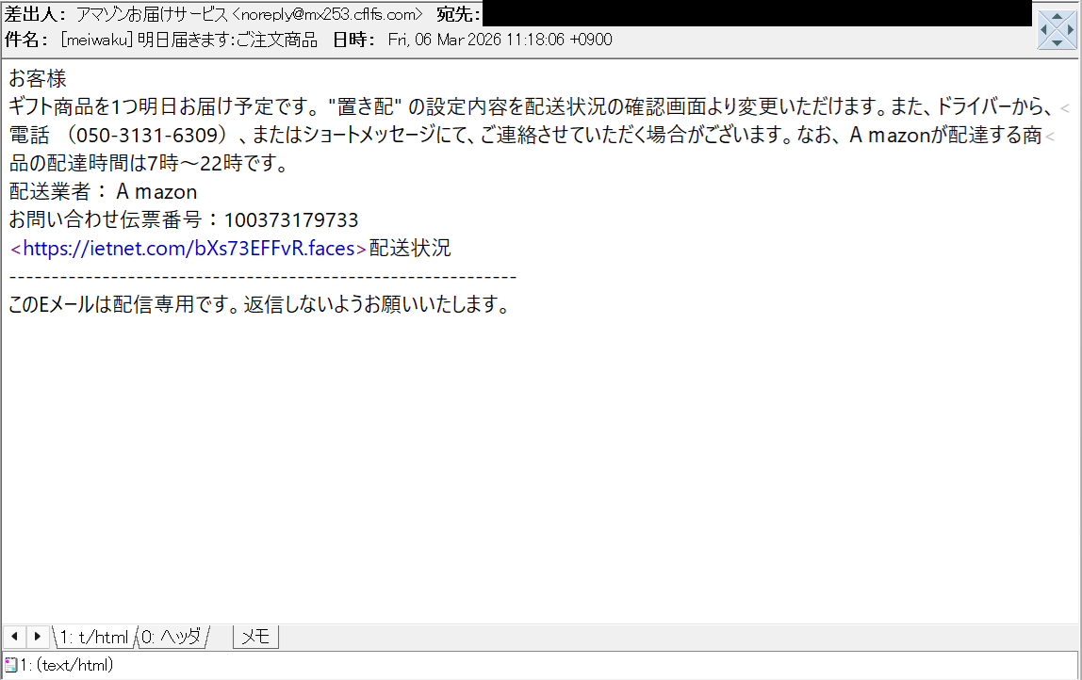Screen dimensions: 1082x680
Task: Click the left tab scroll arrow
Action: (x=14, y=636)
